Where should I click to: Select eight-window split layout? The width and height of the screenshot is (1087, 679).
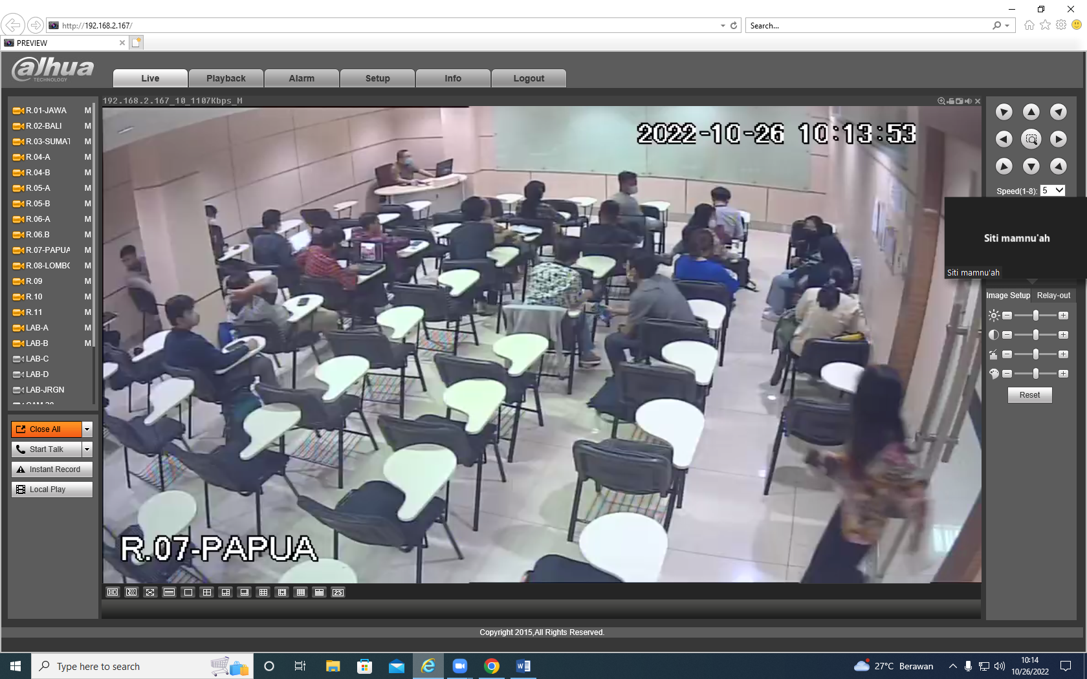pos(244,592)
